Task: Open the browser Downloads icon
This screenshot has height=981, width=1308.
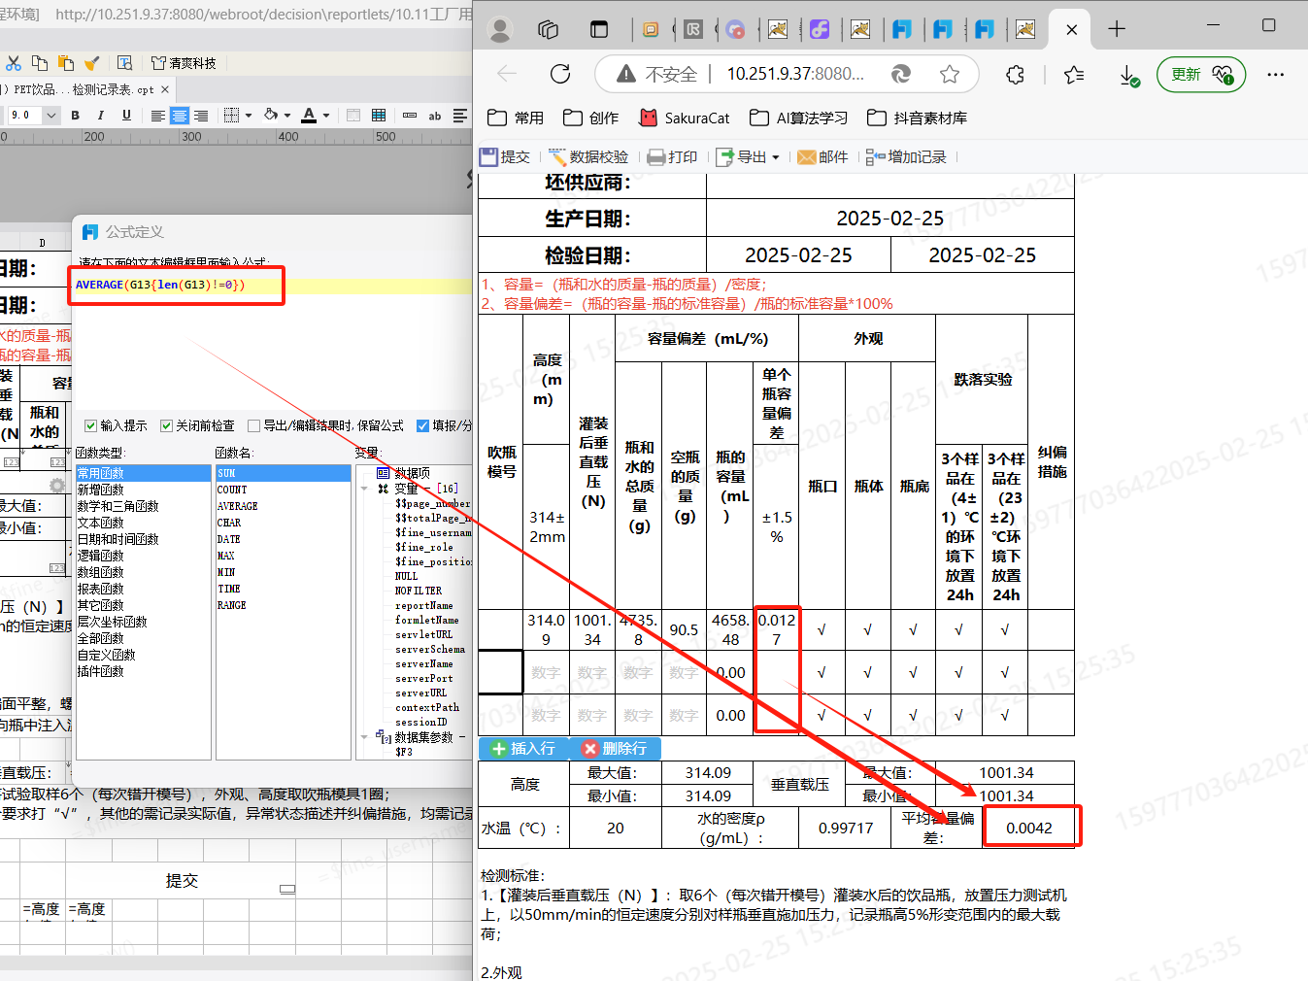Action: 1128,75
